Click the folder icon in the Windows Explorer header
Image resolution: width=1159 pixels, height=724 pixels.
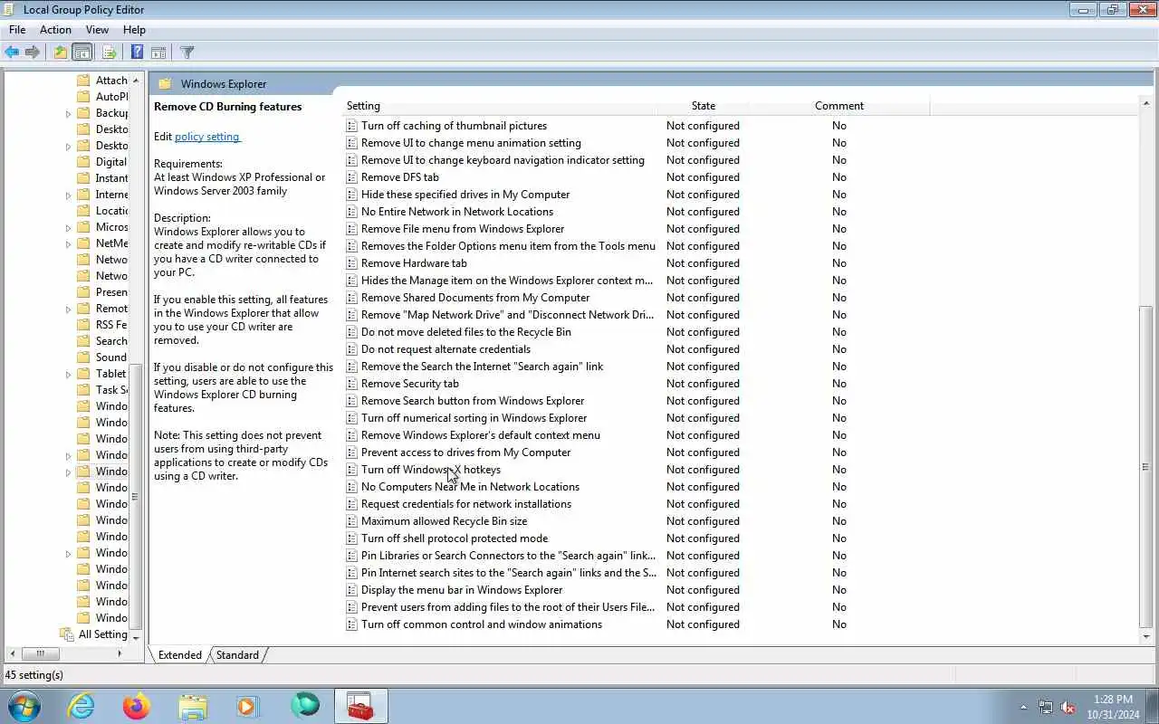click(165, 84)
